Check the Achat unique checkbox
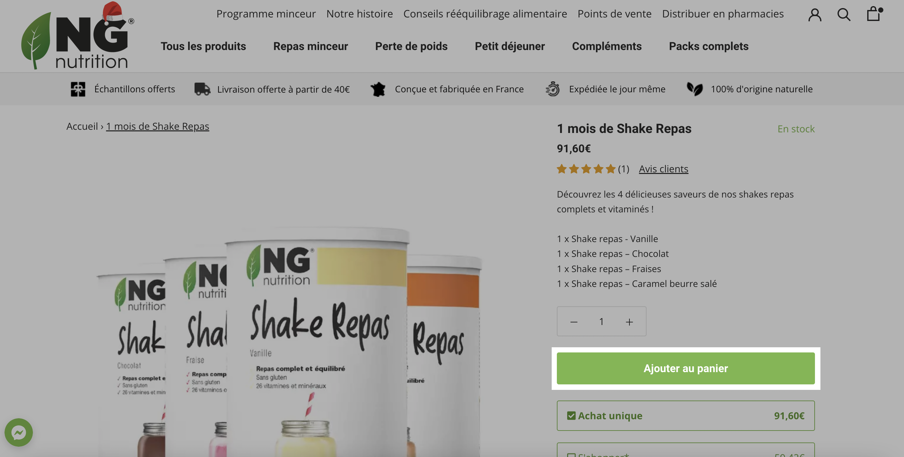This screenshot has height=457, width=904. [571, 416]
